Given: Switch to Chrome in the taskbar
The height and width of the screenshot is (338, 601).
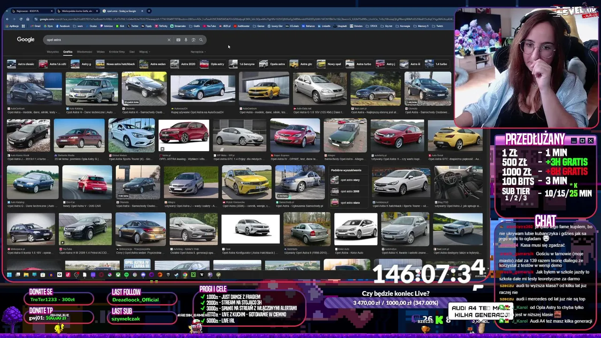Looking at the screenshot, I should [x=185, y=275].
